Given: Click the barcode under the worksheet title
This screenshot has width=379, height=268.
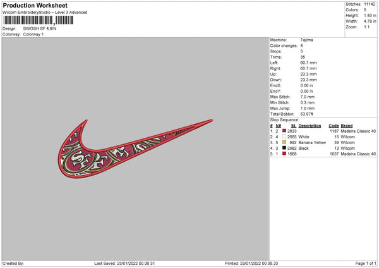Looking at the screenshot, I should pyautogui.click(x=38, y=20).
